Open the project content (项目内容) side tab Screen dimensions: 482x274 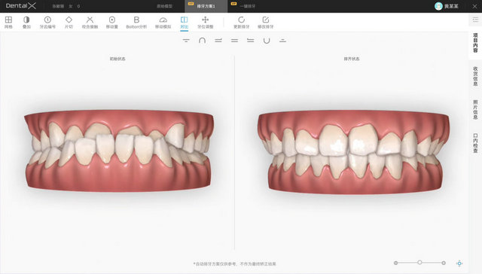coord(475,43)
